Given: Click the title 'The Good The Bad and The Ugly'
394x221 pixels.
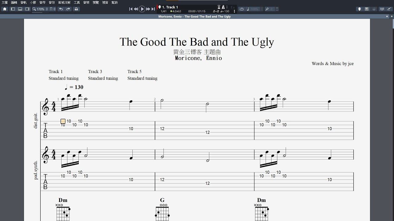Looking at the screenshot, I should point(197,42).
